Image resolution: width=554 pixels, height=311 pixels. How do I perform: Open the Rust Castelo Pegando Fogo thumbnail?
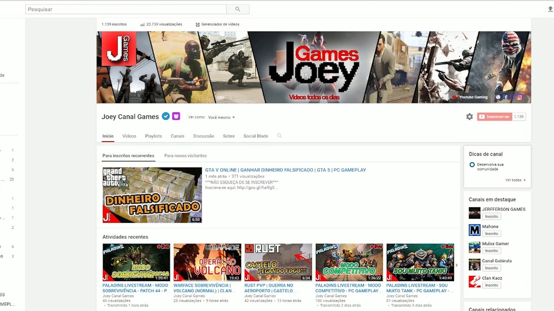point(278,262)
